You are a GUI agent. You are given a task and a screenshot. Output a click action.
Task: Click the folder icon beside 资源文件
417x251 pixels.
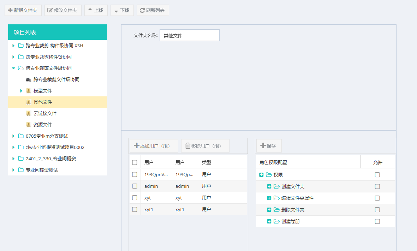[28, 125]
